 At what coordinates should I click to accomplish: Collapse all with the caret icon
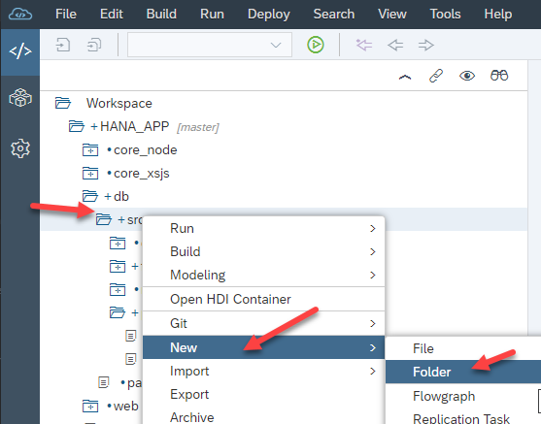405,78
